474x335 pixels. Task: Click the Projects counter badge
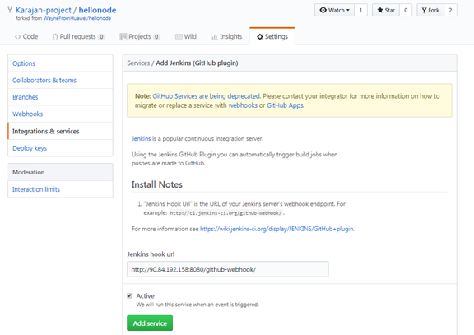point(156,36)
